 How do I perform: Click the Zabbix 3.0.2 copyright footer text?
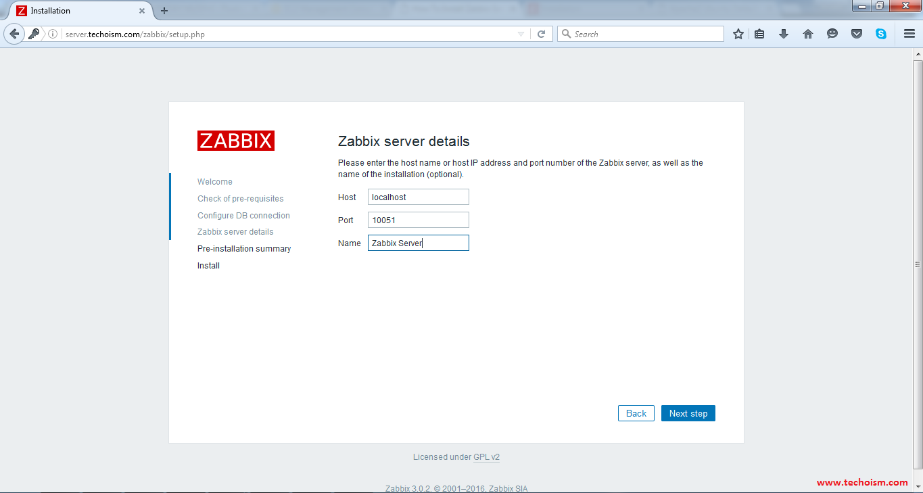[456, 488]
